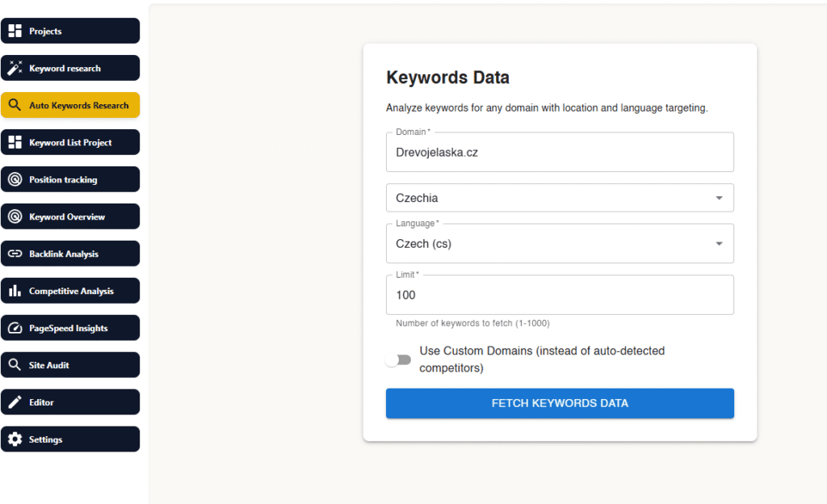827x504 pixels.
Task: Click the Settings gear icon
Action: (15, 440)
